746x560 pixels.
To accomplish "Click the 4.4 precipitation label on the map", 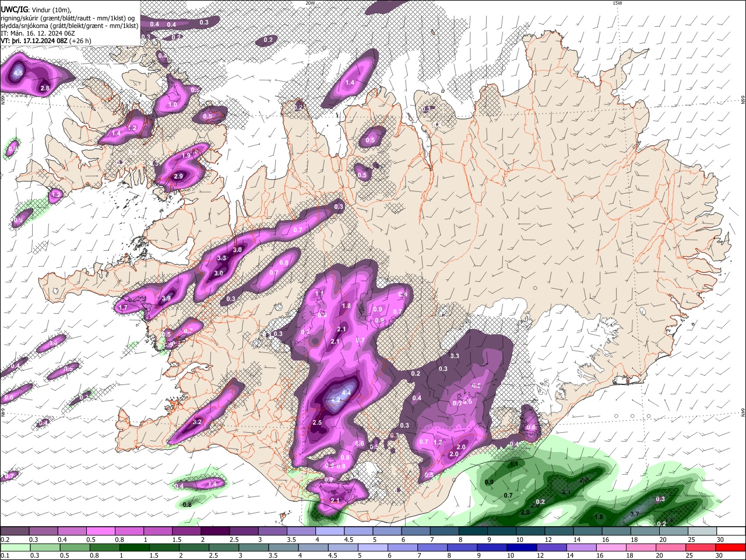I will click(x=346, y=393).
